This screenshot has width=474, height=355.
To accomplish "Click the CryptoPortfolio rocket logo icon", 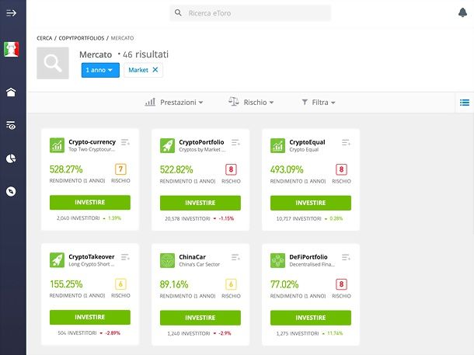I will pyautogui.click(x=168, y=145).
